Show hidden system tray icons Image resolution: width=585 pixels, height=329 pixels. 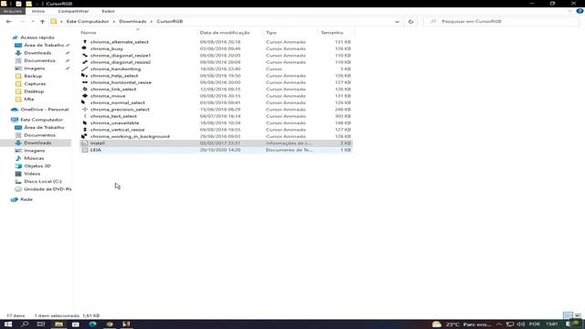coord(499,324)
